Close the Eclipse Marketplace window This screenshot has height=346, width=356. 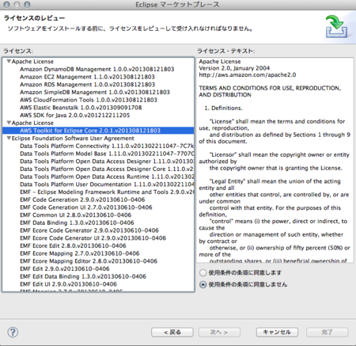click(6, 5)
